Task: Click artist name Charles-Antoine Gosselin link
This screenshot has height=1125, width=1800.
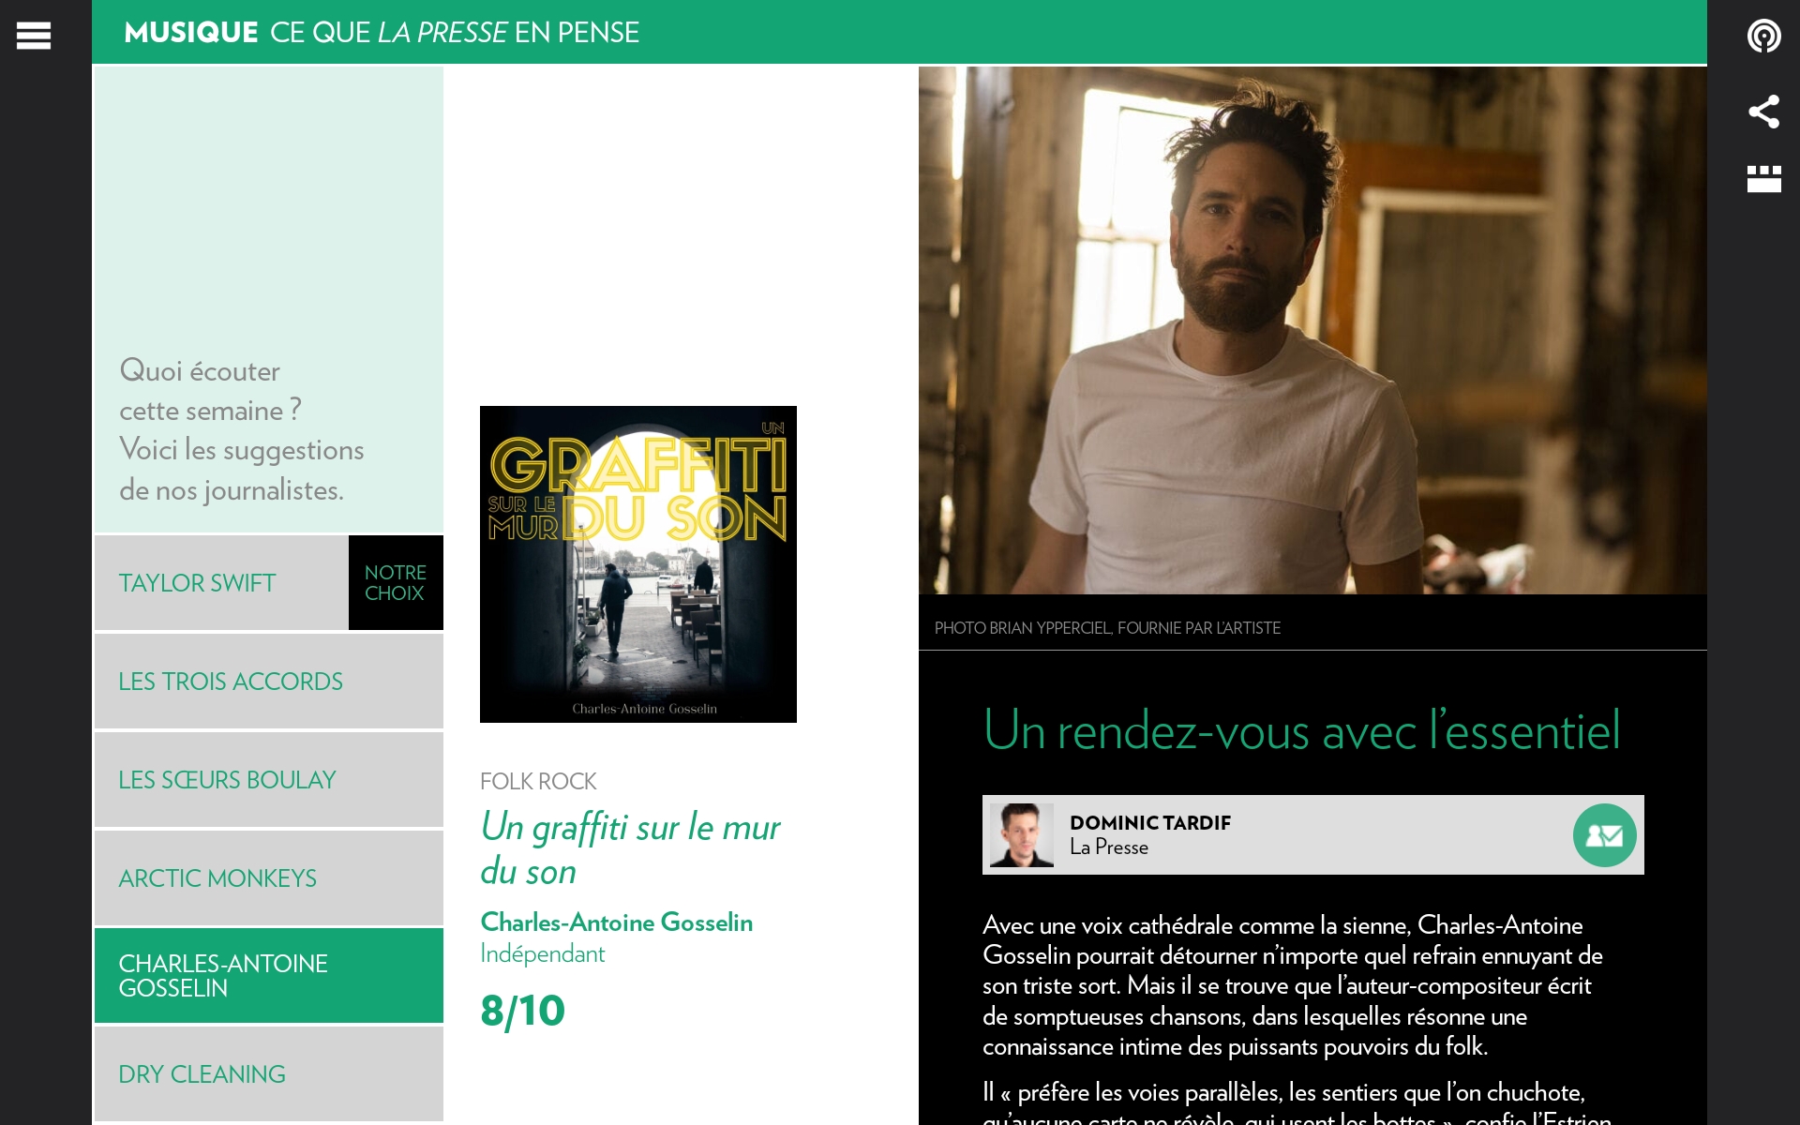Action: [x=617, y=922]
